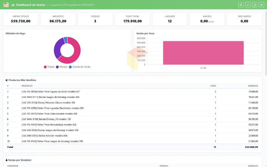Viewport: 267px width, 167px height.
Task: Click the Juguetería app logo icon
Action: pos(6,5)
